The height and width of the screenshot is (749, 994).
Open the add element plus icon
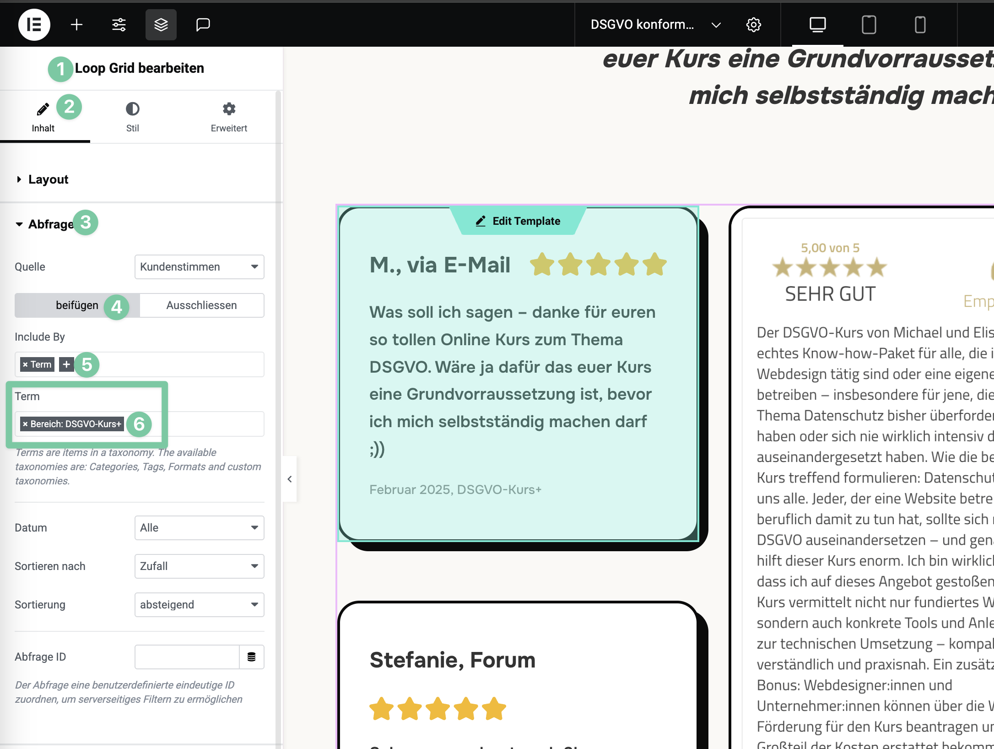pos(76,24)
